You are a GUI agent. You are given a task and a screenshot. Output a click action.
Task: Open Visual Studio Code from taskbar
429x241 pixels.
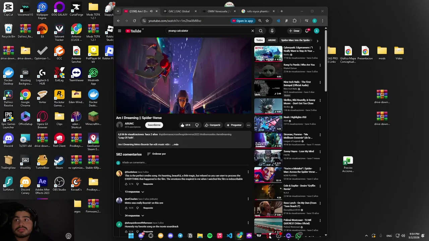[229, 236]
